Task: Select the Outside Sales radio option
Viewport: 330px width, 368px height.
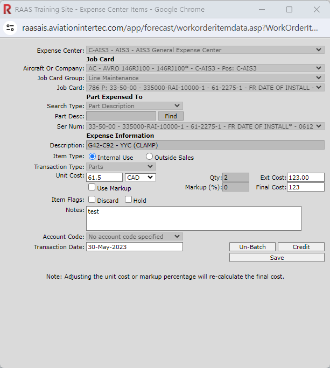Action: click(x=150, y=157)
